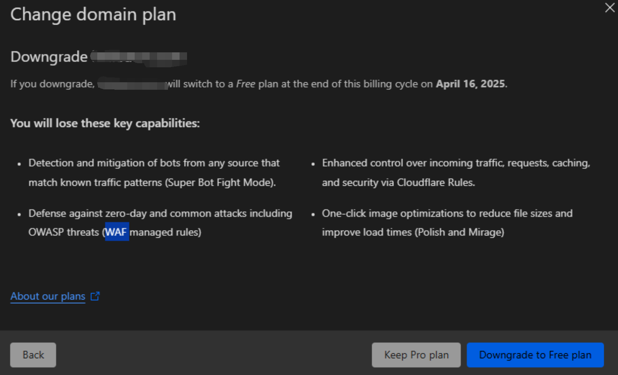Screen dimensions: 618x375
Task: Click the blurred domain after 'If you downgrade,'
Action: 132,84
